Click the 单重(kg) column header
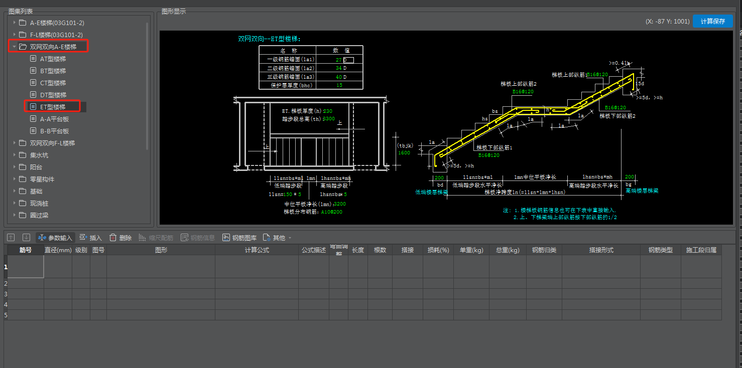The height and width of the screenshot is (368, 742). (471, 250)
